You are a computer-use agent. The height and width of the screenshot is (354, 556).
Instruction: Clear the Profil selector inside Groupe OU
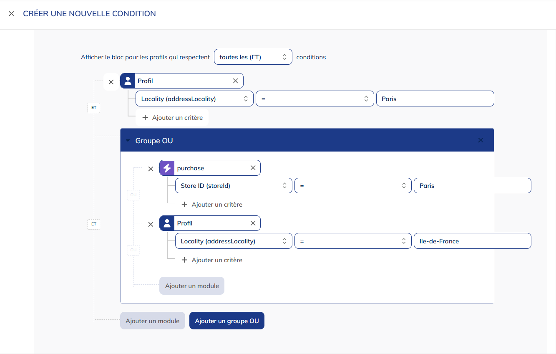pyautogui.click(x=253, y=223)
